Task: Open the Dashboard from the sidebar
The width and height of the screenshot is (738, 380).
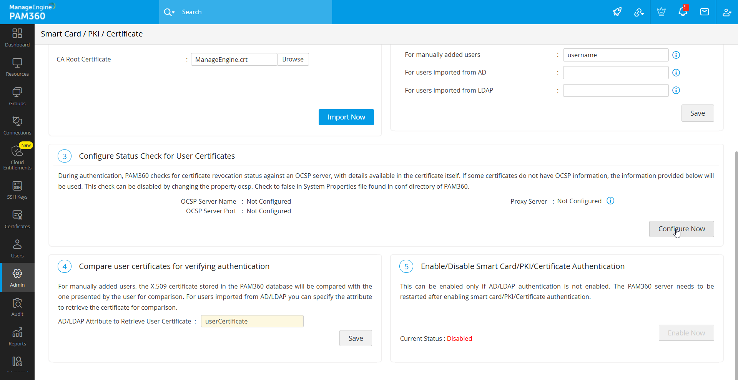Action: (17, 37)
